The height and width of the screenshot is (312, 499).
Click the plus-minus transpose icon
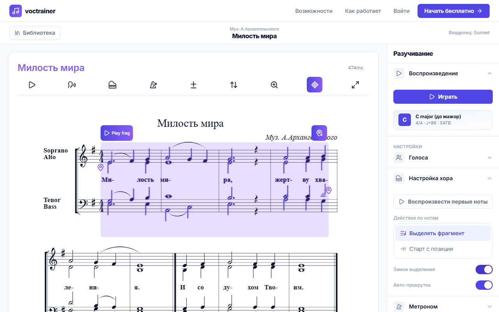[193, 85]
